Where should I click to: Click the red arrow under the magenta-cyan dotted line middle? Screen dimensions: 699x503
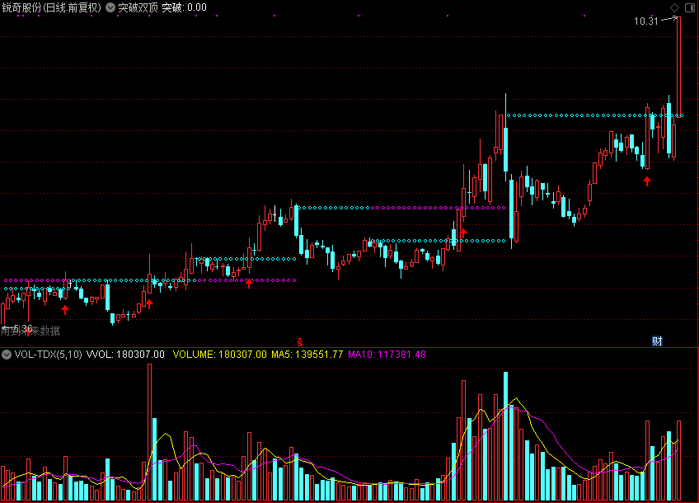[463, 233]
